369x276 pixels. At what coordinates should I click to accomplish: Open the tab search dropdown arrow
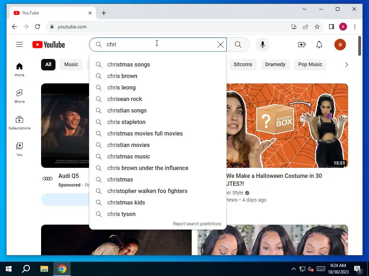pyautogui.click(x=304, y=9)
